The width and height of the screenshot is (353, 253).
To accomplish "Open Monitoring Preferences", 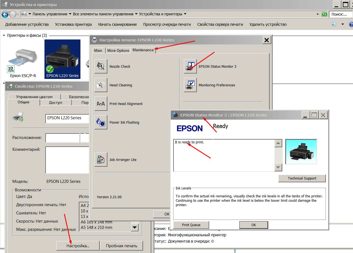I will click(x=190, y=85).
